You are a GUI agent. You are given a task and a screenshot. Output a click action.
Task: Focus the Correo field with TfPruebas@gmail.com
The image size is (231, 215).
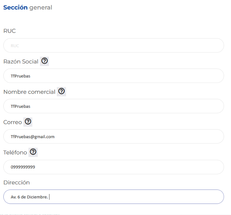tap(114, 137)
